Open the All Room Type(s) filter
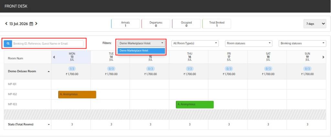Screen dimensions: 331x137 (x=195, y=43)
